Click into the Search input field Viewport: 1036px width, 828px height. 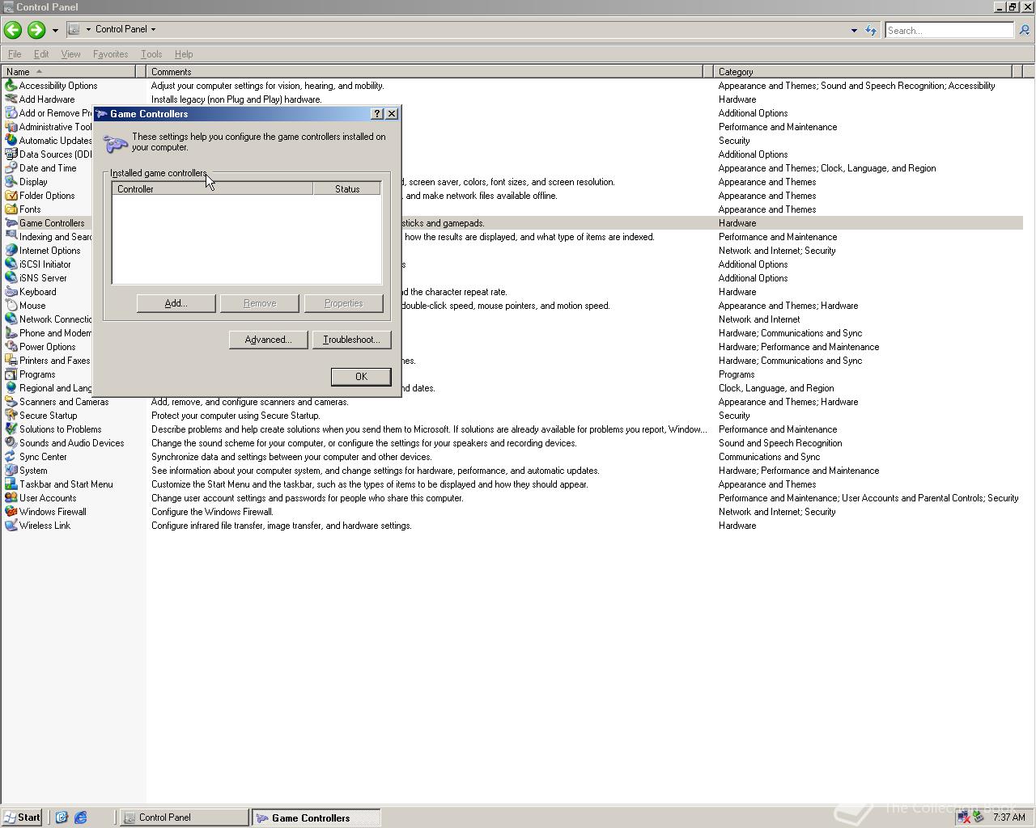[949, 31]
